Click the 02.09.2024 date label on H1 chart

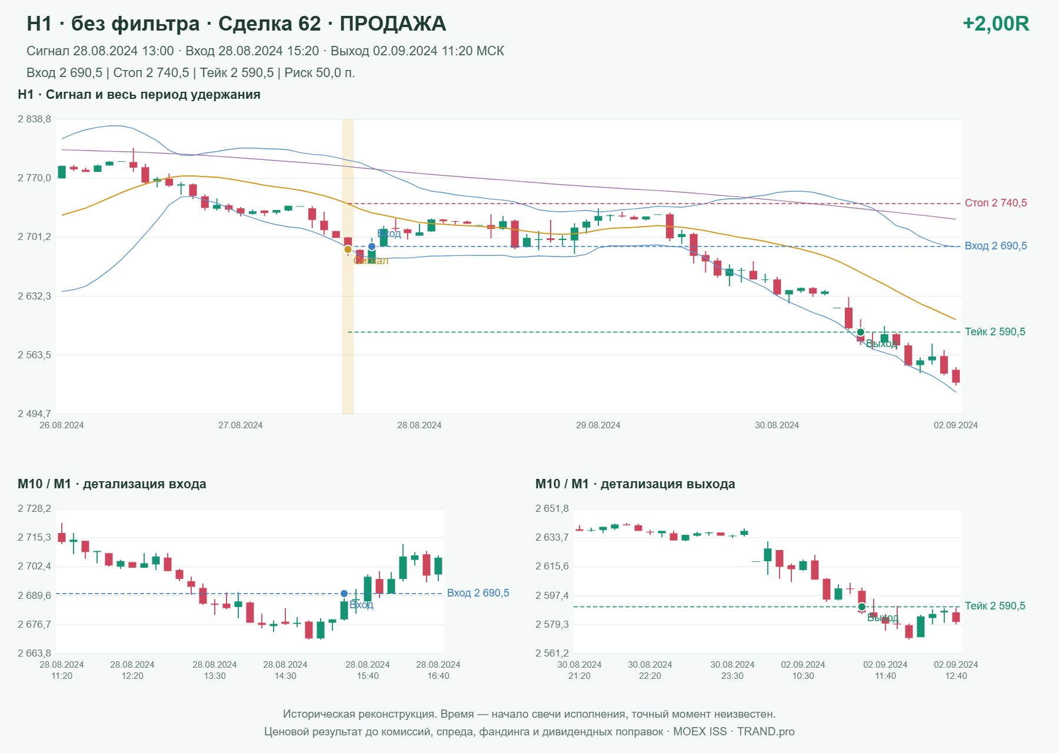(x=956, y=425)
